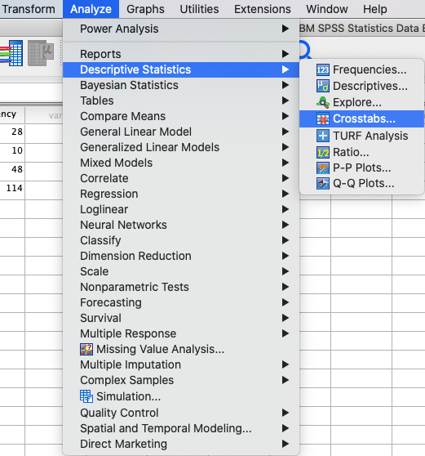Click the colored-bars data table toolbar icon

(x=11, y=53)
